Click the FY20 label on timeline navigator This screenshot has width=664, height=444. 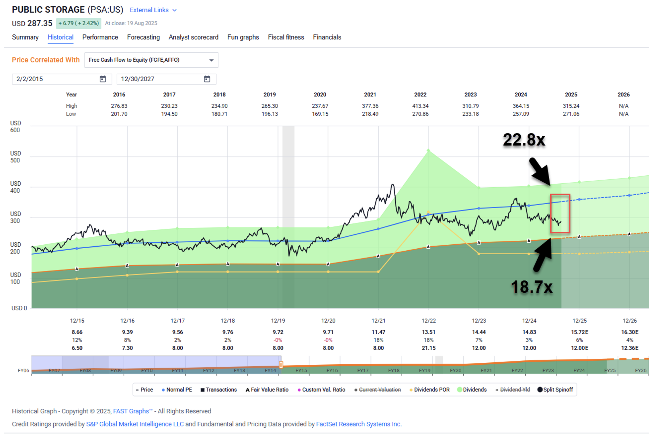tap(455, 370)
